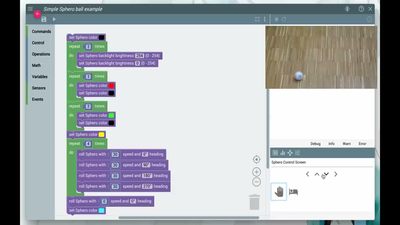
Task: Zoom in the workspace
Action: (257, 172)
